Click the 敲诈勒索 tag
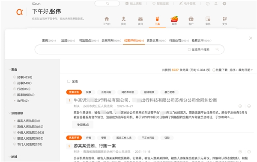The height and width of the screenshot is (162, 257). [149, 92]
